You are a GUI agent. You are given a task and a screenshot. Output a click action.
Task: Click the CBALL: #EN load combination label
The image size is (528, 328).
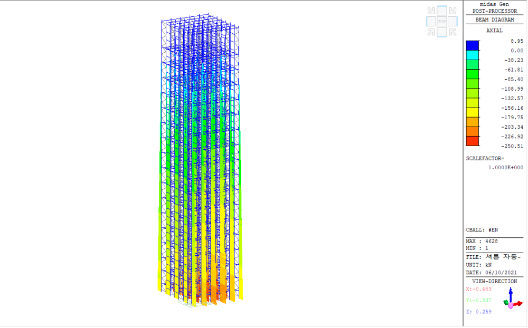[x=482, y=230]
